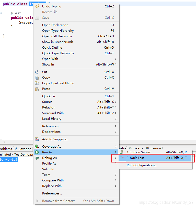Open Quick Outline from the menu
This screenshot has height=207, width=196.
pos(76,48)
